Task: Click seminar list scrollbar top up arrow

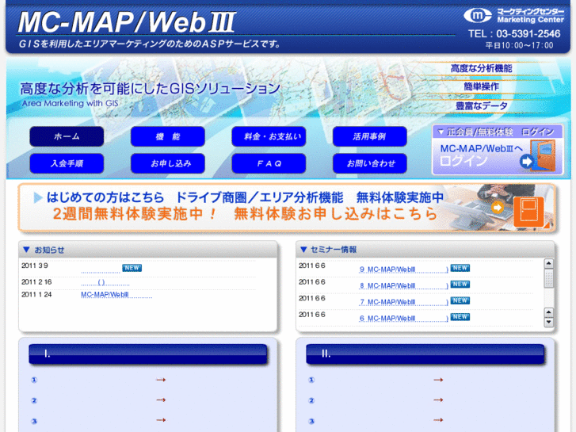Action: click(x=548, y=263)
